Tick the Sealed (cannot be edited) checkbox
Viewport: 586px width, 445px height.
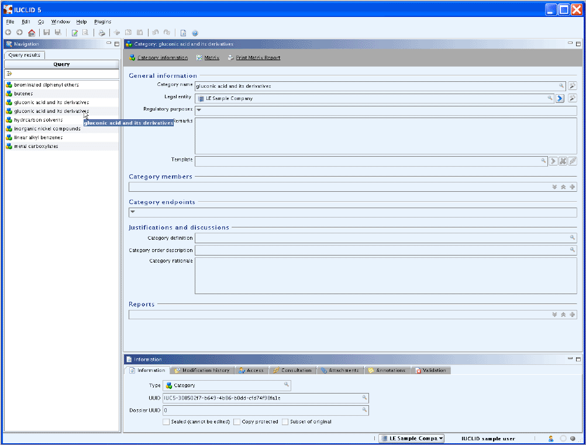click(166, 422)
